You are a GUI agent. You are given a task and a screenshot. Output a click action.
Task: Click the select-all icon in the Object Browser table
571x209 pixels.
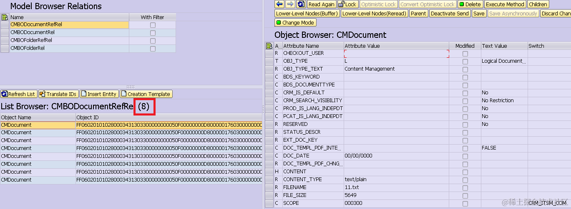[269, 46]
